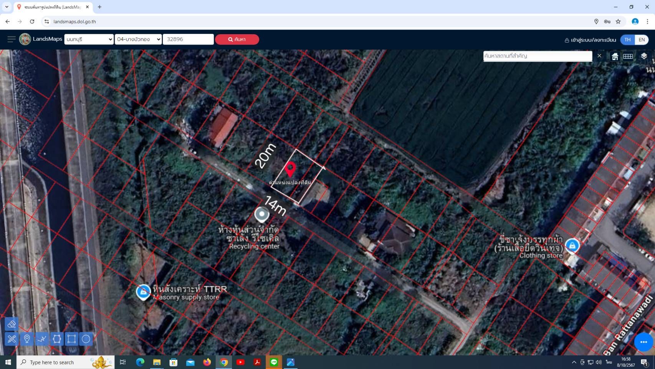Open the district dropdown showing 04-บางบัวทอง
Viewport: 655px width, 369px height.
coord(138,39)
